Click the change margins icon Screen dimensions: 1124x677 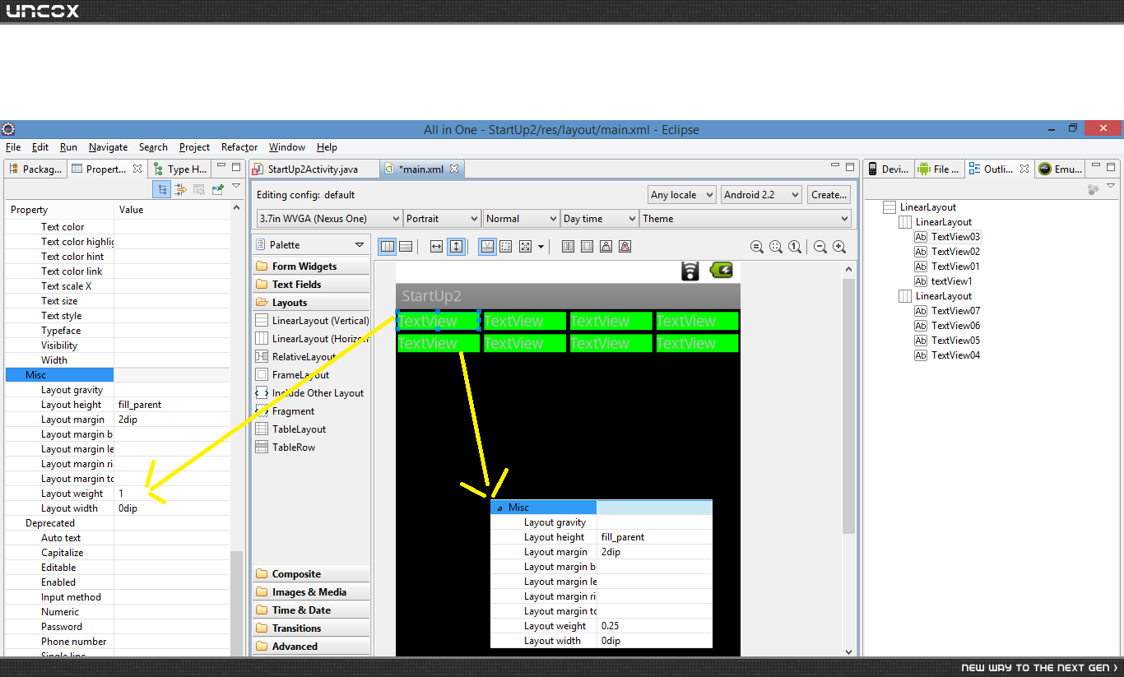coord(507,246)
